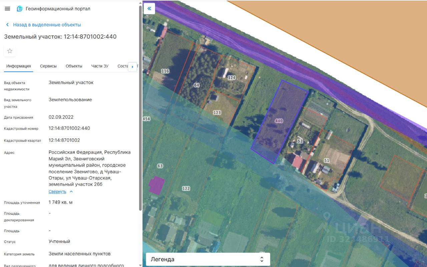427x267 pixels.
Task: Add parcel to favorites with star icon
Action: point(10,51)
